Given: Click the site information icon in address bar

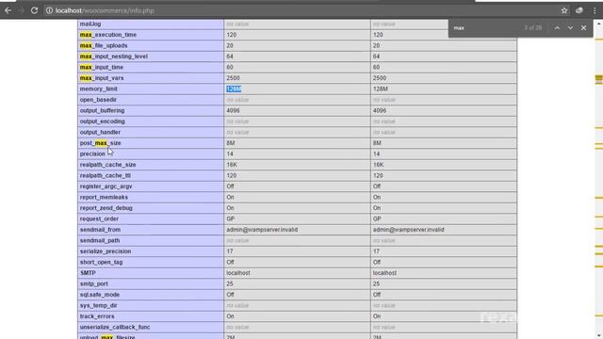Looking at the screenshot, I should (50, 10).
